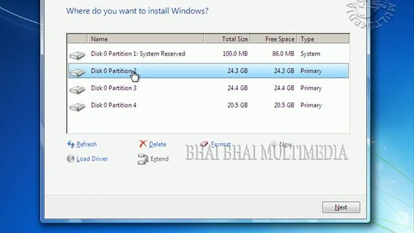Click the Refresh link
414x233 pixels.
tap(86, 144)
